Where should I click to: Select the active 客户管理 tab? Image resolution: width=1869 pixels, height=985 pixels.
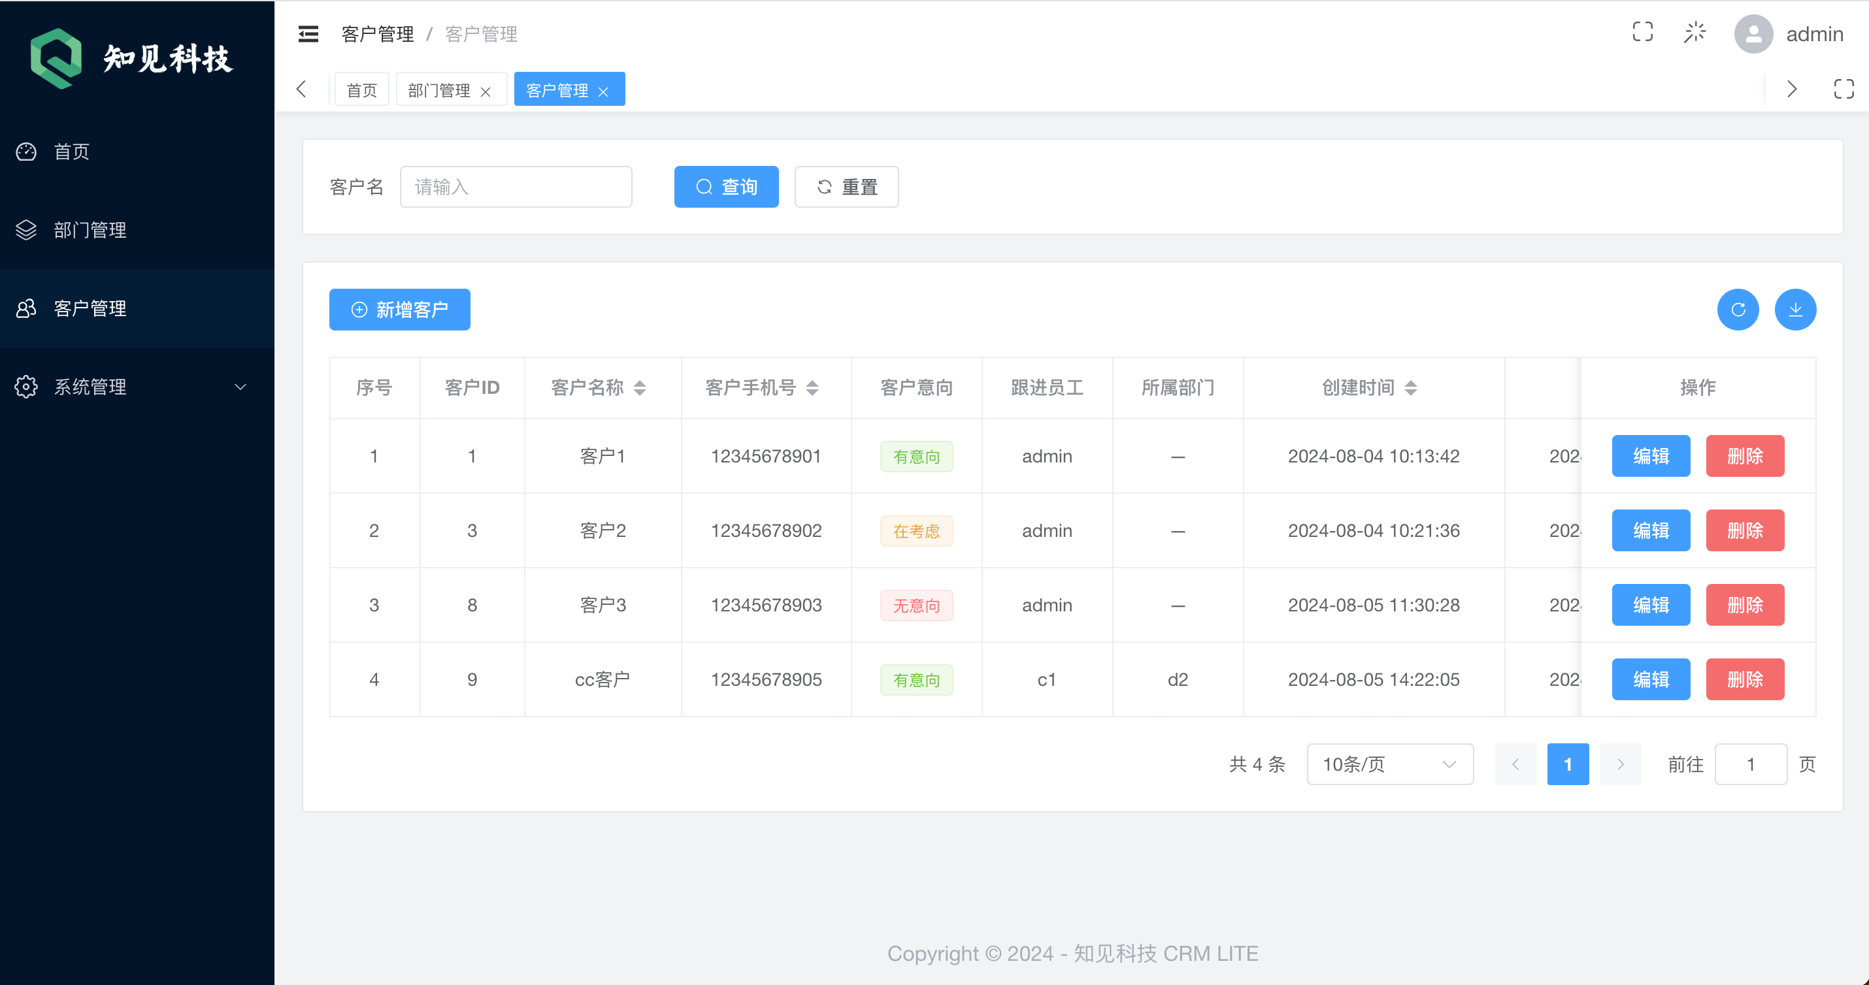(557, 90)
